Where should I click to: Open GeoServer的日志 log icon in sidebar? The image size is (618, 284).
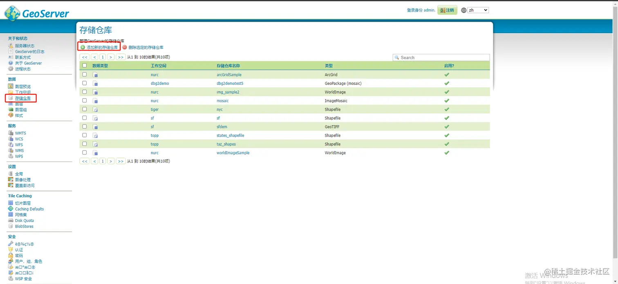[x=11, y=51]
